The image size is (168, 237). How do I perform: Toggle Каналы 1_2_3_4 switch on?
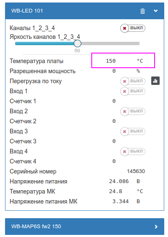[133, 28]
